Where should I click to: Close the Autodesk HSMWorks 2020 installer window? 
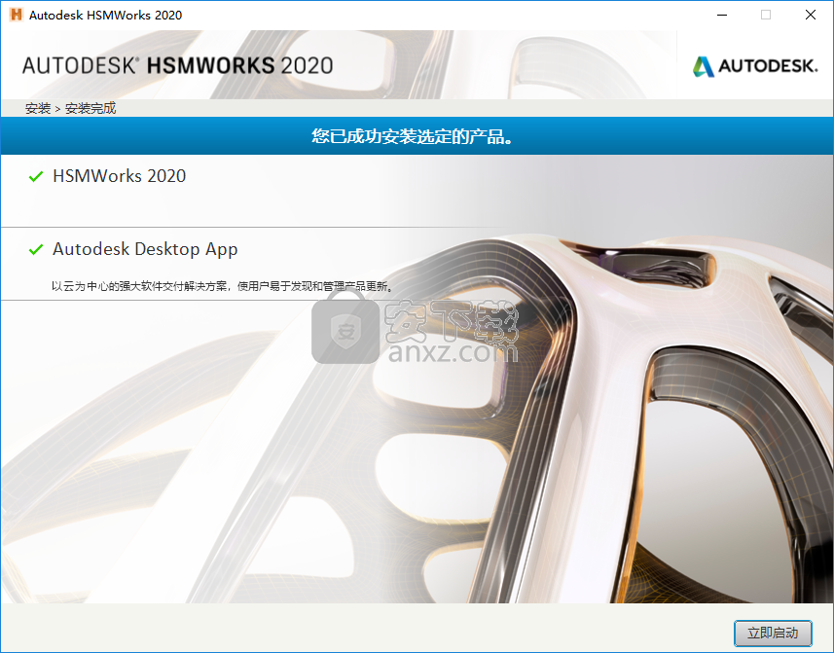click(810, 15)
